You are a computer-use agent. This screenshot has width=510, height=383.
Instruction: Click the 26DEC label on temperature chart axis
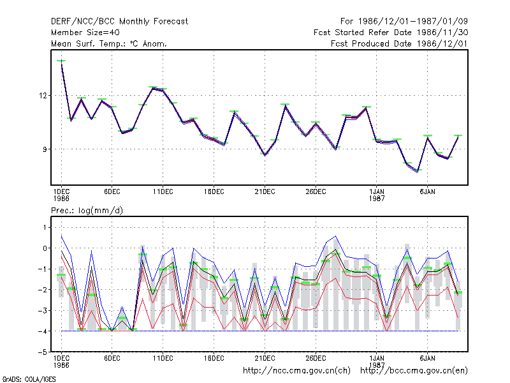pyautogui.click(x=316, y=192)
